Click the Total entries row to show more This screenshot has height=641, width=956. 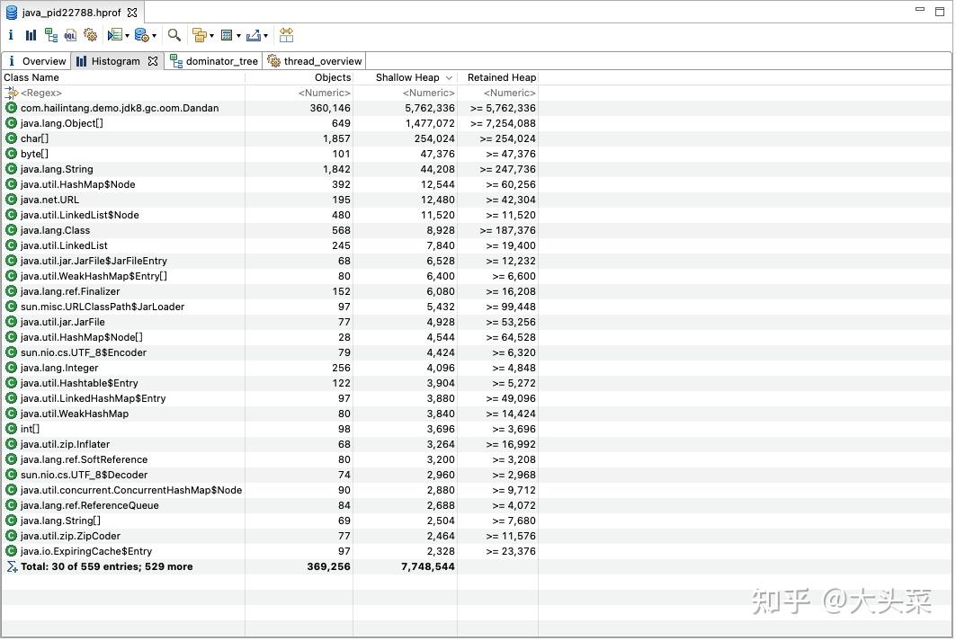(270, 567)
